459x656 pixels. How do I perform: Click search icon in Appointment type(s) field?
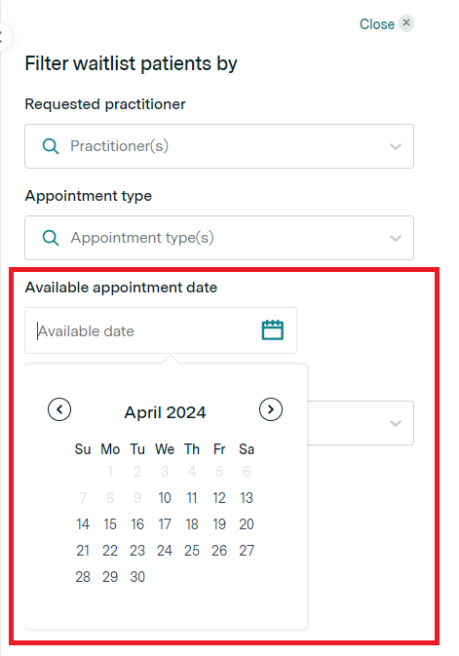51,238
